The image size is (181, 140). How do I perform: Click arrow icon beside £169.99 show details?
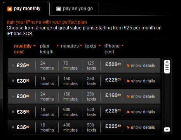tap(128, 96)
